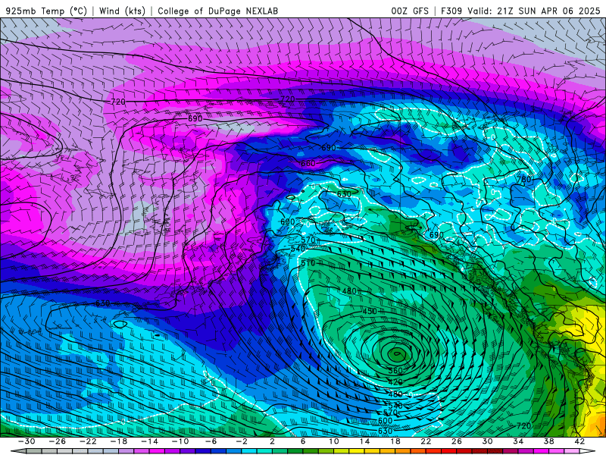
Task: Click the 510 contour label
Action: pyautogui.click(x=308, y=263)
